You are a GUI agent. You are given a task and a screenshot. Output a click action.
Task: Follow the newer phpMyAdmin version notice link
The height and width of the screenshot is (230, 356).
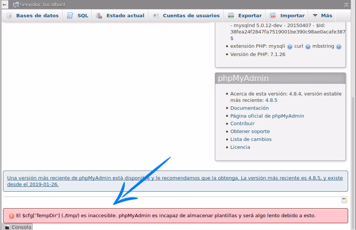click(x=175, y=181)
